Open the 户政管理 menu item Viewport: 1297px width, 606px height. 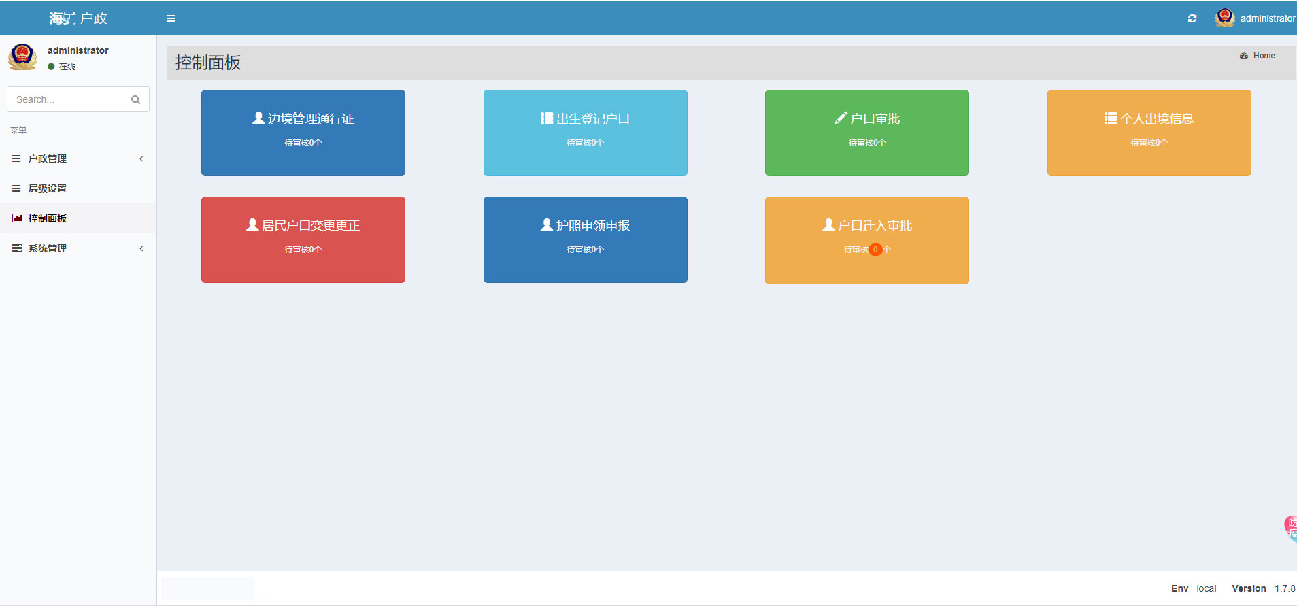tap(78, 158)
